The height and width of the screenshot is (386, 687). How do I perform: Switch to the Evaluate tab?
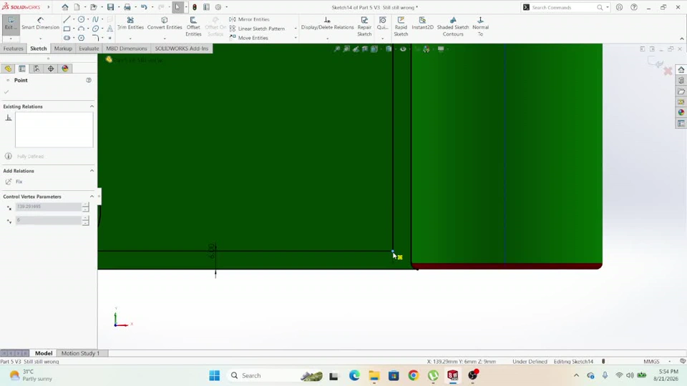89,49
